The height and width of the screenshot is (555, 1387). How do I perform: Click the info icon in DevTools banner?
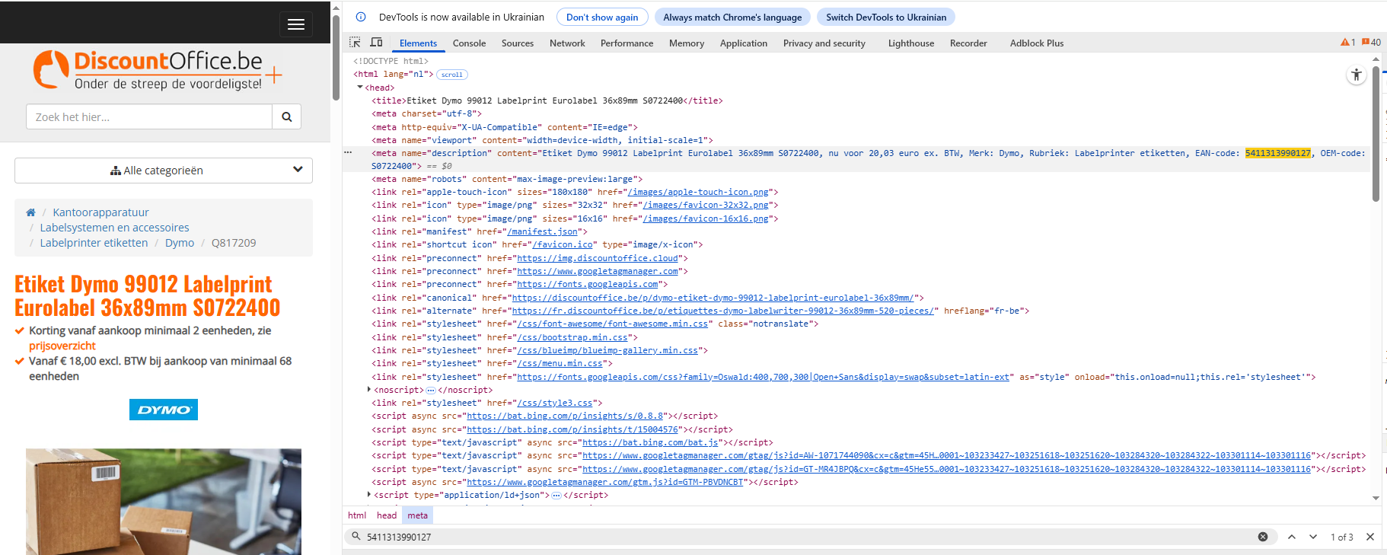pos(361,17)
